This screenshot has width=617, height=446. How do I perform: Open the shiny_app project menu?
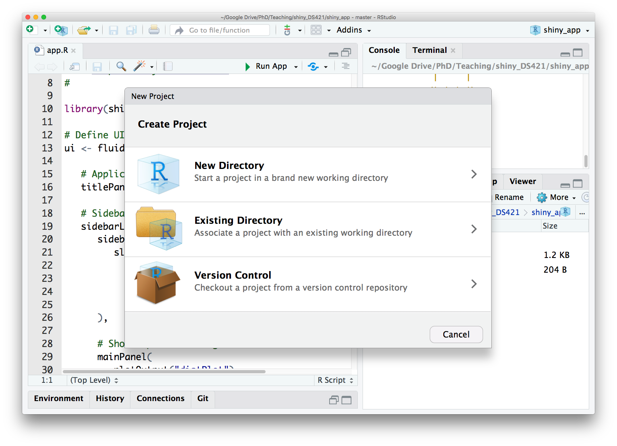pyautogui.click(x=559, y=30)
